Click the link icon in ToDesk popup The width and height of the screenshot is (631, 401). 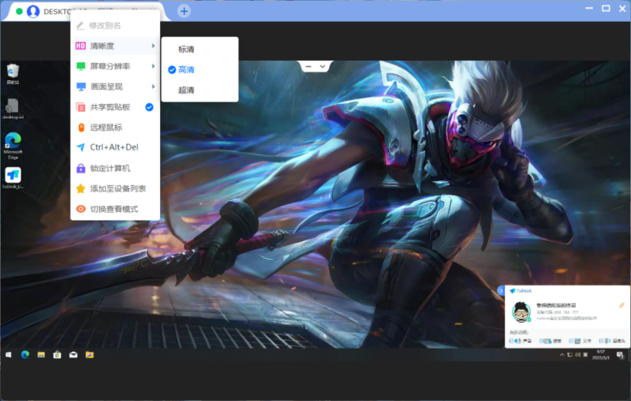pos(622,304)
